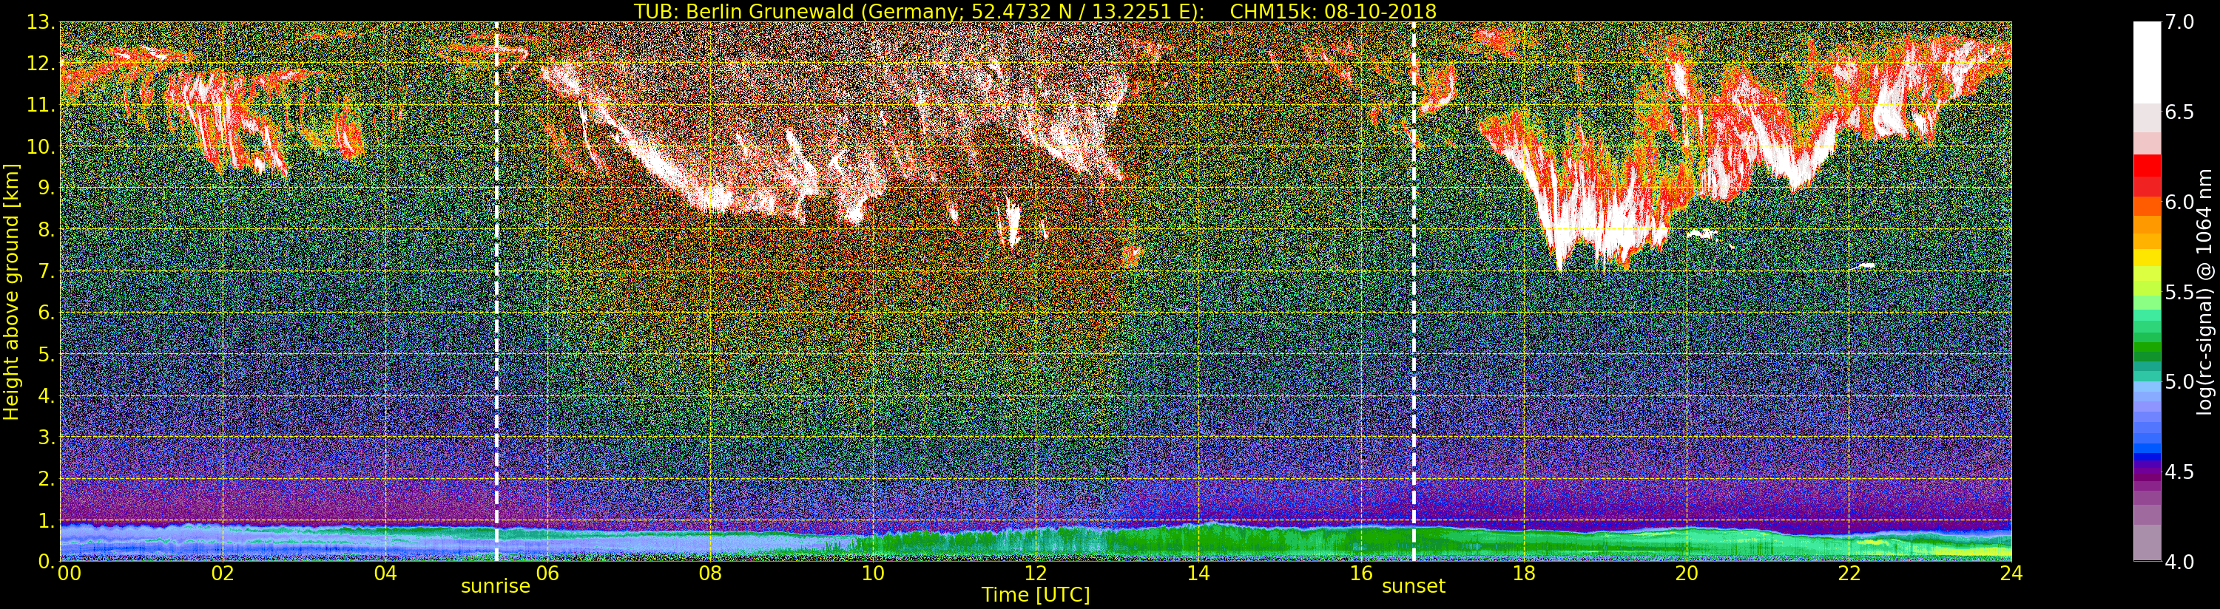Click the Time [UTC] axis label
Image resolution: width=2220 pixels, height=609 pixels.
(x=1035, y=595)
